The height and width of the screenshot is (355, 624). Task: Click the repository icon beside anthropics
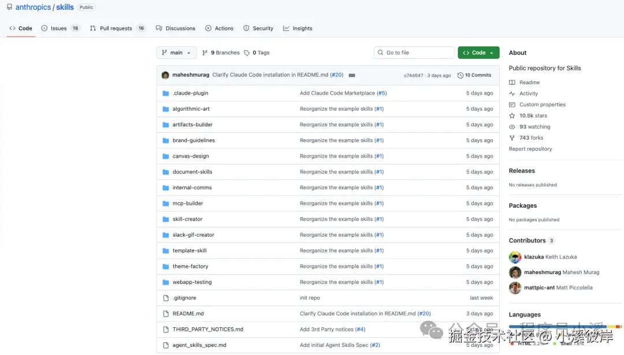10,7
